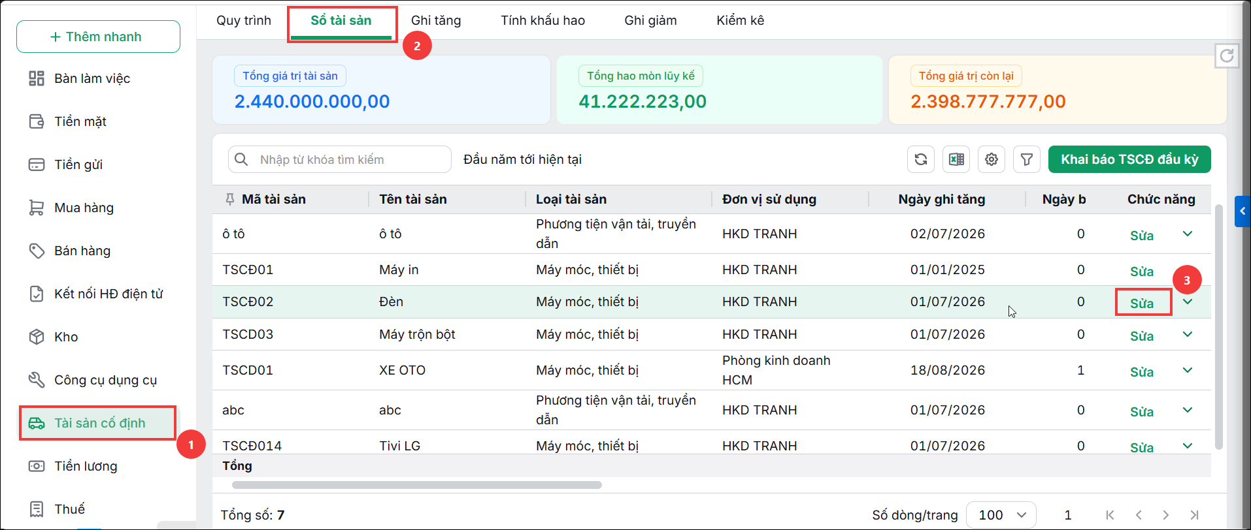Select asset code TSCĐ014 cell

(x=252, y=446)
